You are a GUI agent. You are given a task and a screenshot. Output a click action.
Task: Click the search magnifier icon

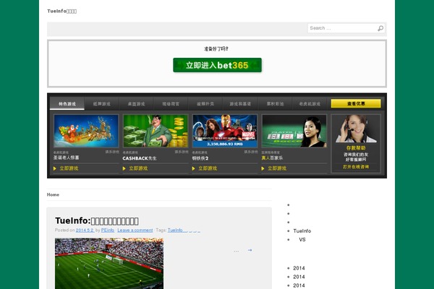click(380, 28)
